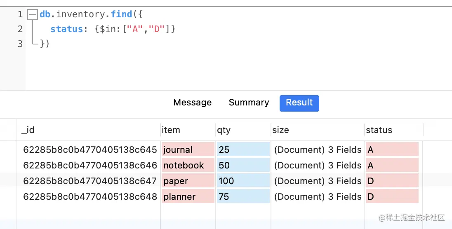Collapse the code fold on line 1
452x229 pixels.
(x=32, y=15)
